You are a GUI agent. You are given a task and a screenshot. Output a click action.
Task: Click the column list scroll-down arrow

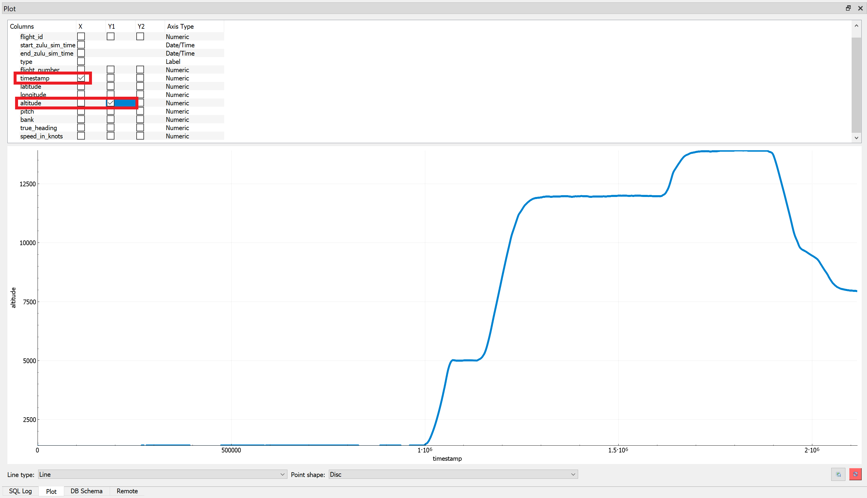click(856, 138)
